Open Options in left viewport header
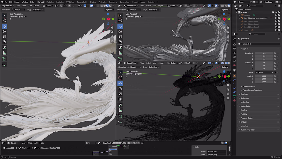The width and height of the screenshot is (282, 159). point(110,10)
